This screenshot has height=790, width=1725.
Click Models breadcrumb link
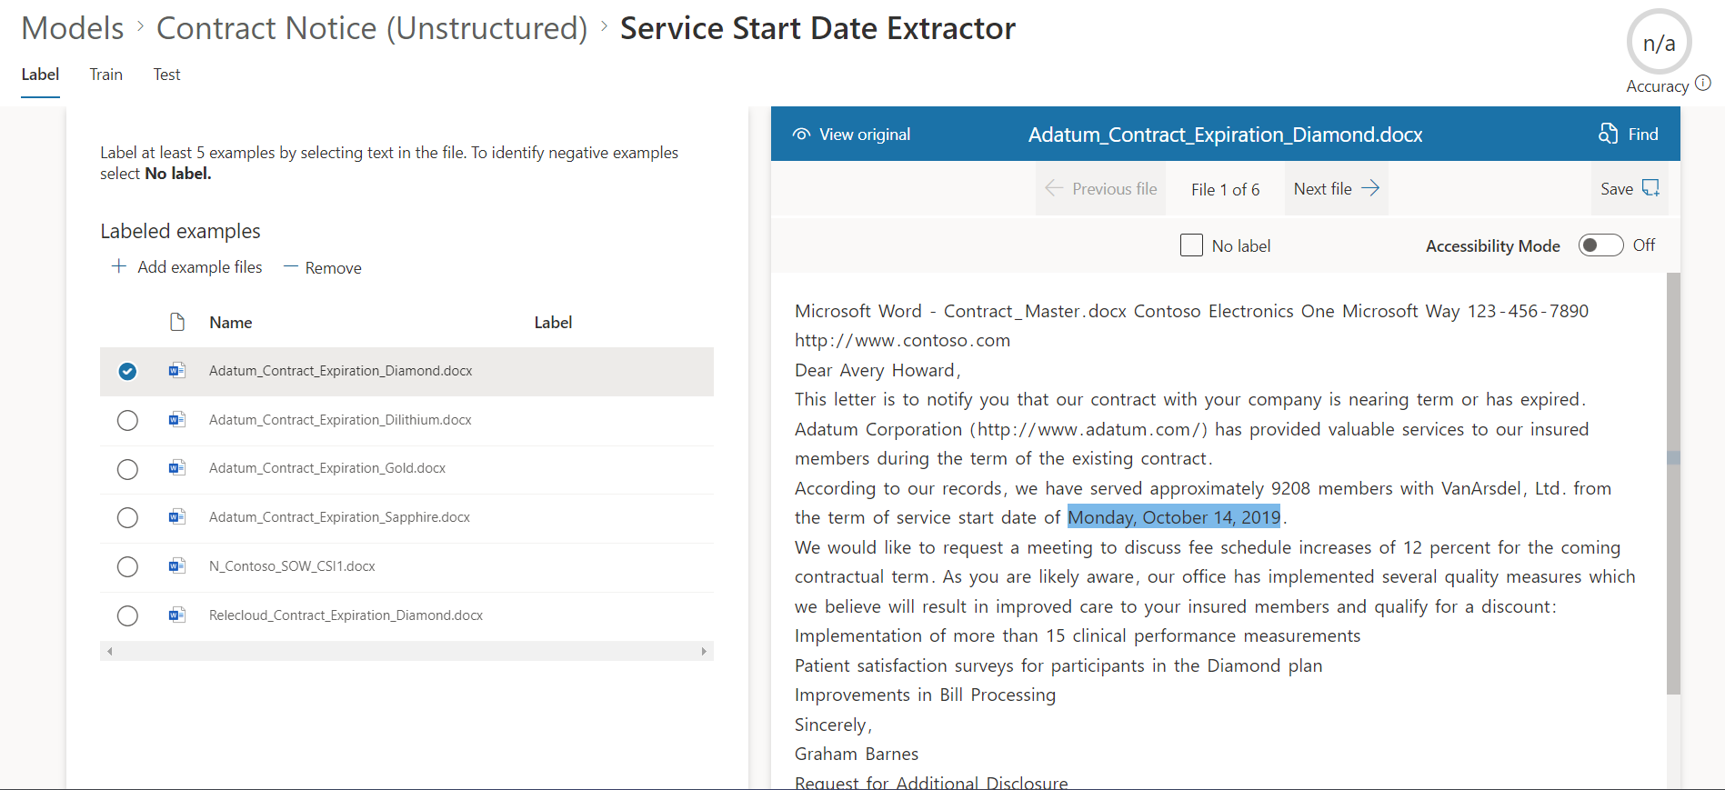(73, 28)
